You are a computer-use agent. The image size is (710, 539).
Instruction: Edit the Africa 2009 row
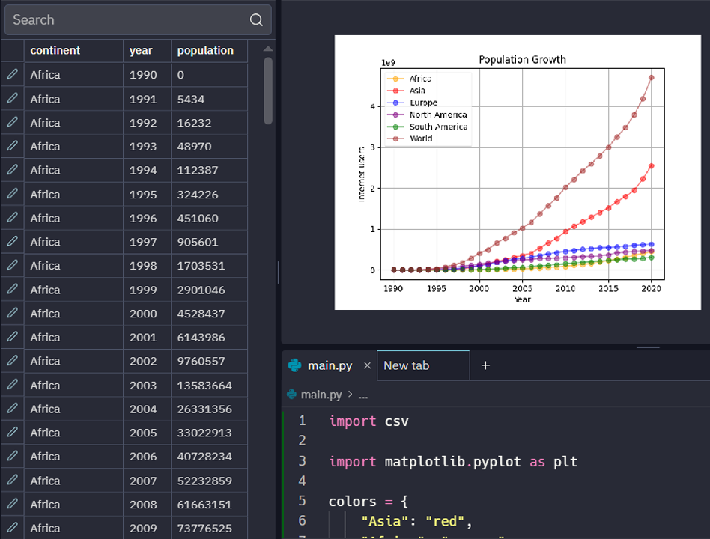(12, 528)
